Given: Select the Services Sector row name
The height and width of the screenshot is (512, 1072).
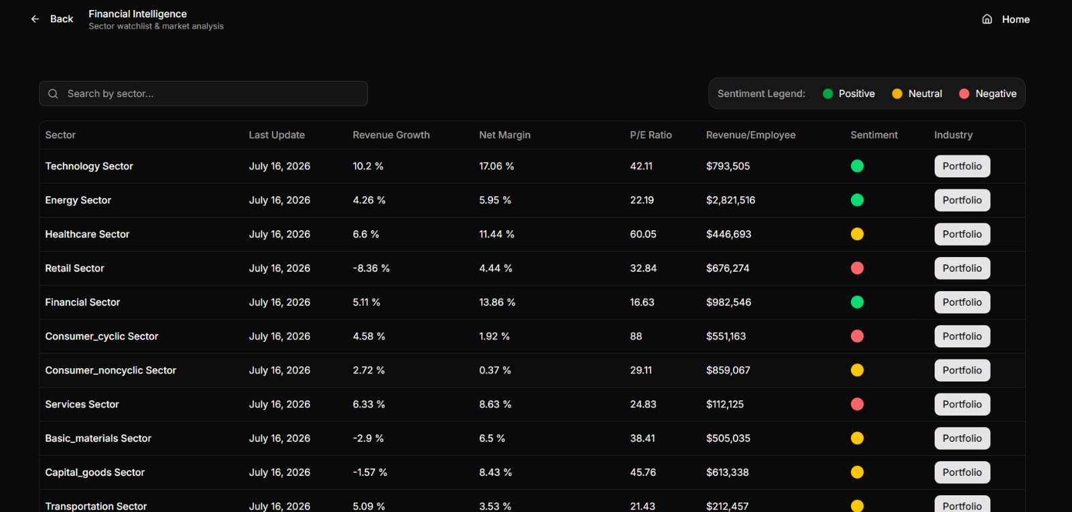Looking at the screenshot, I should pos(82,404).
